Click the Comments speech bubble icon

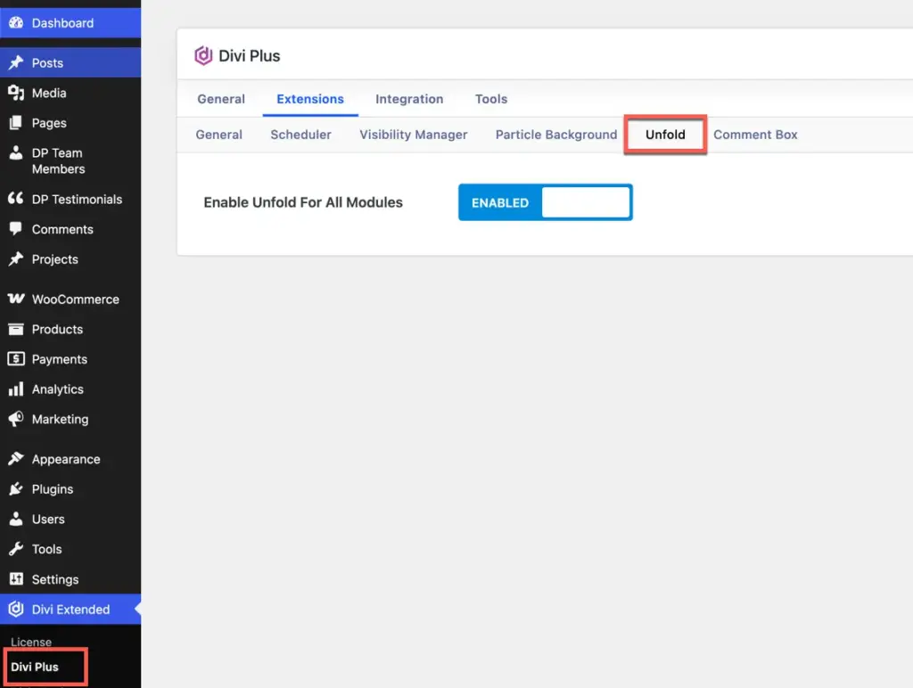tap(16, 229)
